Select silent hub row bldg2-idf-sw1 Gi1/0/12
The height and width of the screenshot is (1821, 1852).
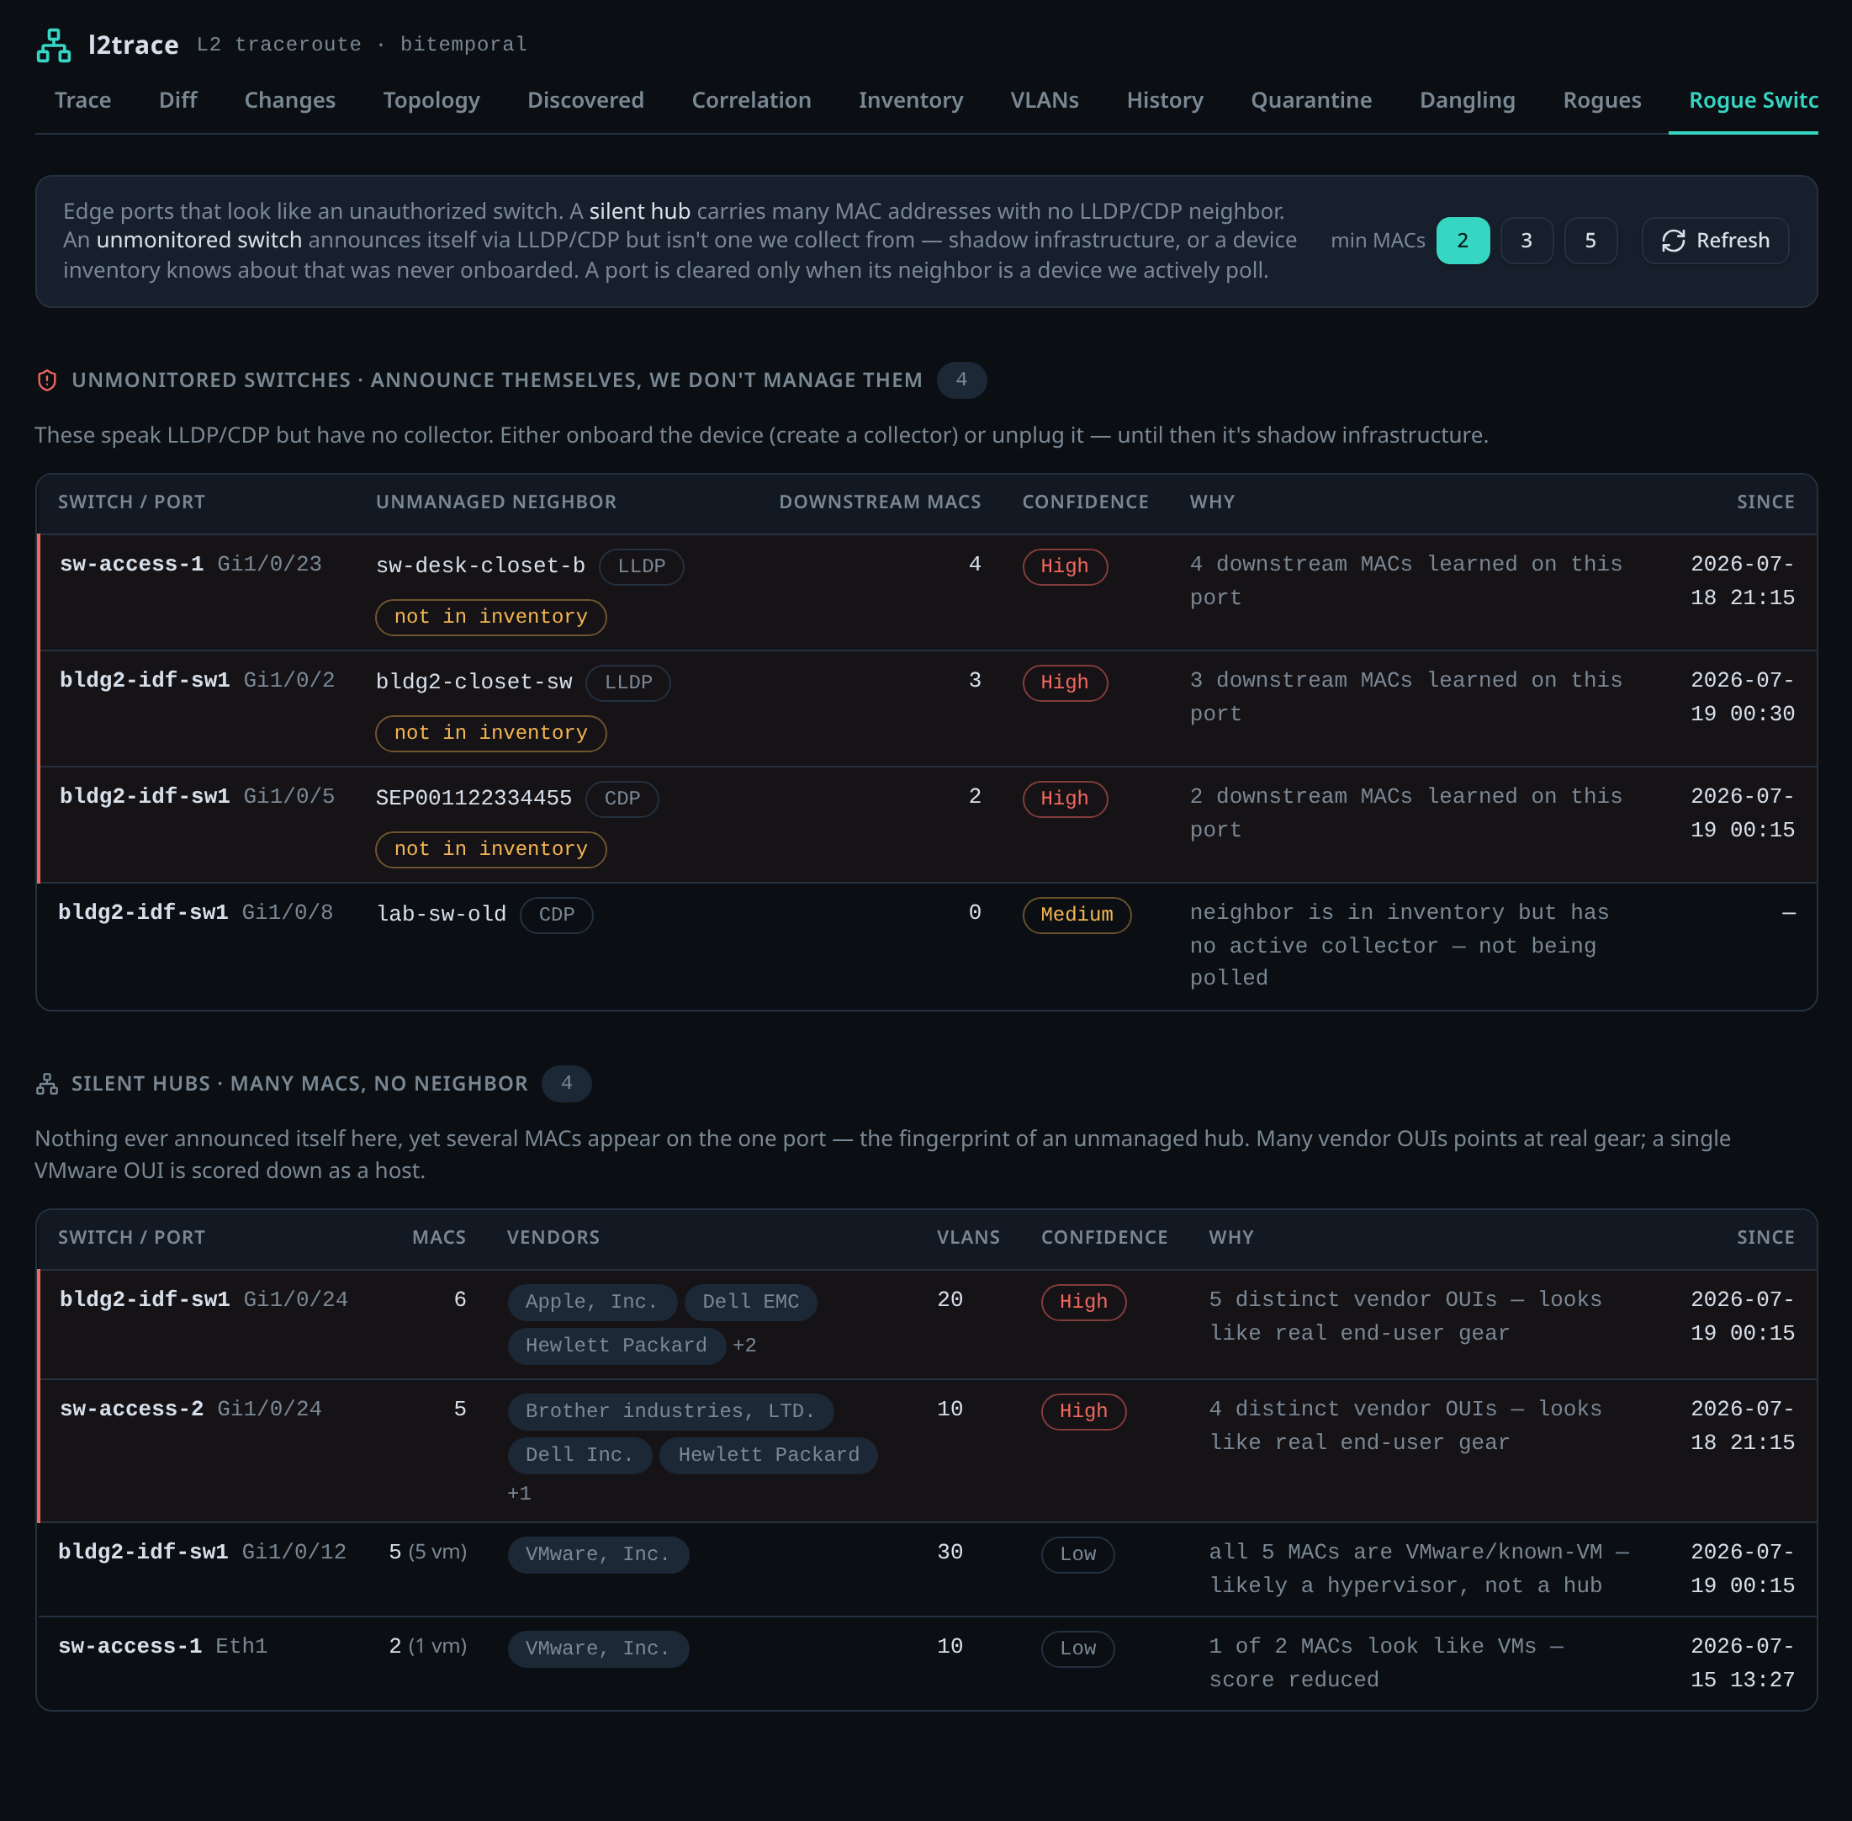[x=927, y=1570]
